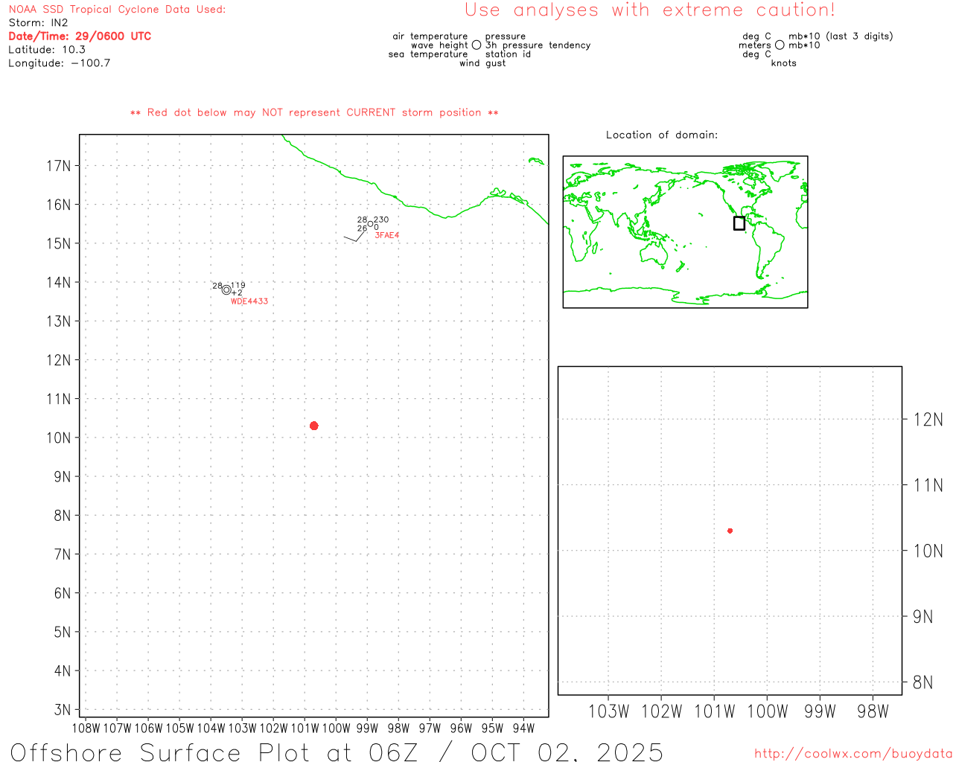Click 'NOAA SSD Tropical Cyclone Data Used:' header
Image resolution: width=953 pixels, height=762 pixels.
point(117,10)
